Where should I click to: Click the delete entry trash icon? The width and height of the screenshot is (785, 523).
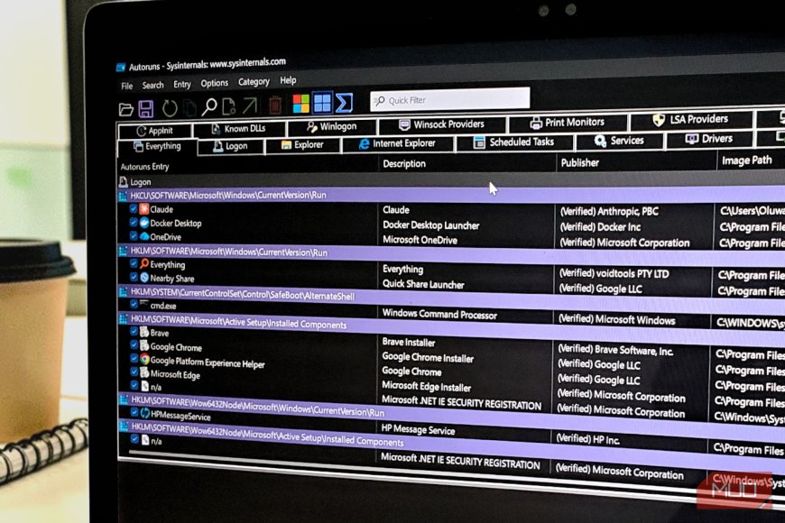272,101
